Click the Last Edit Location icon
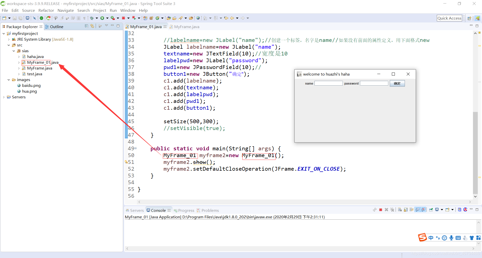 [226, 18]
